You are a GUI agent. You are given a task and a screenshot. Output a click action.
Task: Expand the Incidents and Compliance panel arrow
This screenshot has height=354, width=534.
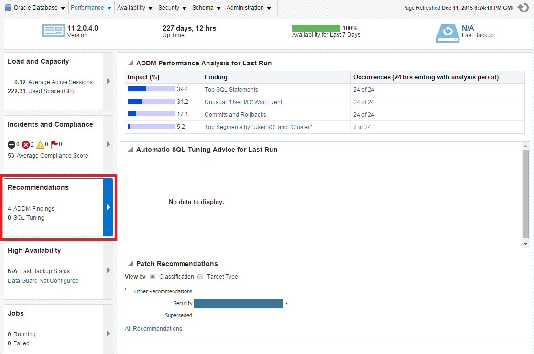coord(109,144)
